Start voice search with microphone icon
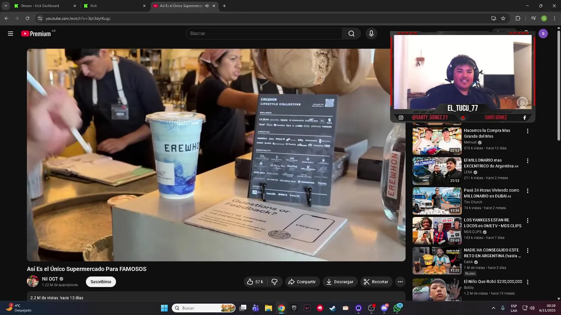This screenshot has height=315, width=561. coord(371,34)
